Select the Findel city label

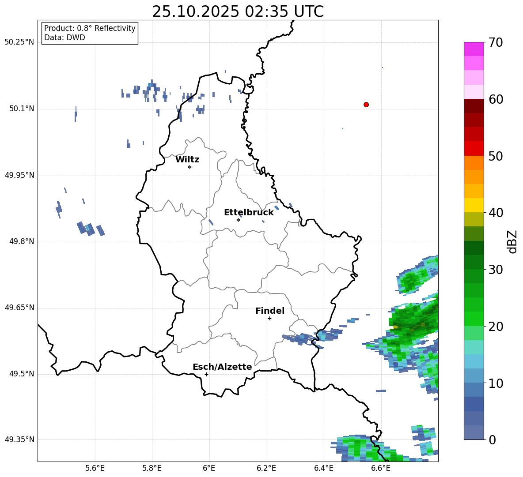(270, 311)
